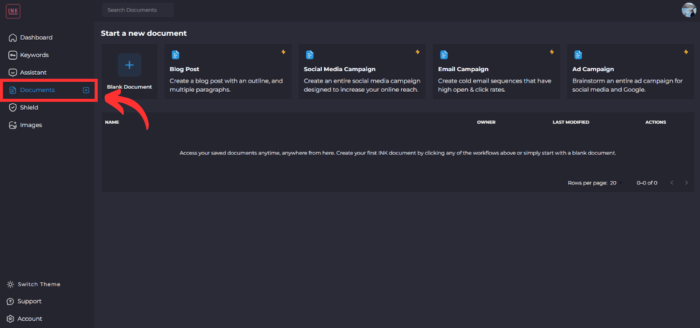Click the Email Campaign document icon
The image size is (700, 328).
pyautogui.click(x=444, y=55)
